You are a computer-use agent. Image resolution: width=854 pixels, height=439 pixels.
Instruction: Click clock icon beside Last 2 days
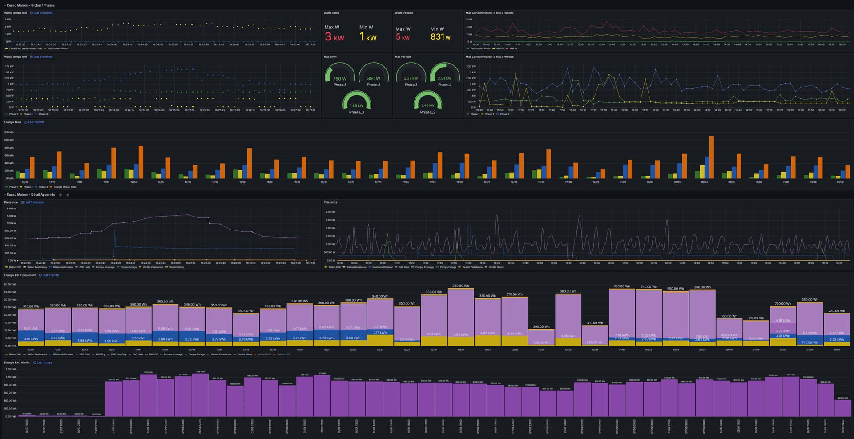coord(34,363)
